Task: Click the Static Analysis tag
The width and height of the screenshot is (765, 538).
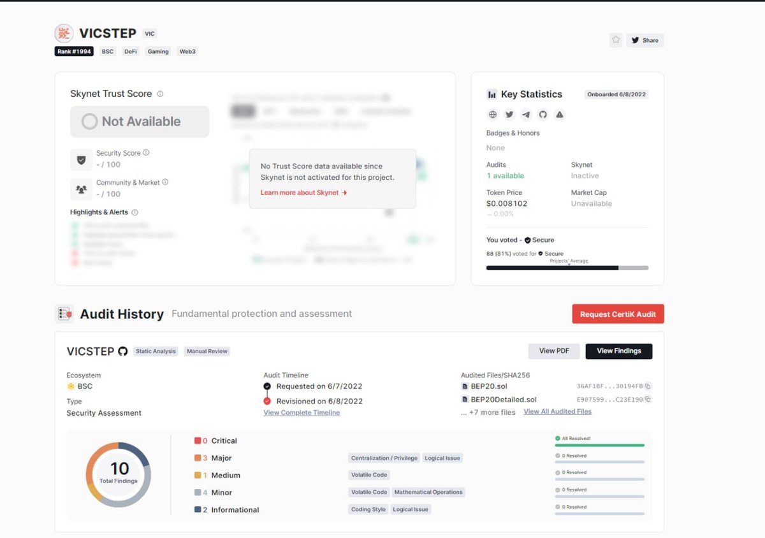Action: [156, 351]
